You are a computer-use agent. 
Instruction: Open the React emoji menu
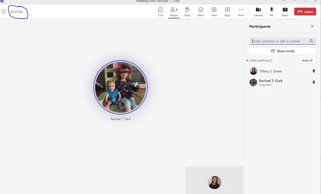201,12
